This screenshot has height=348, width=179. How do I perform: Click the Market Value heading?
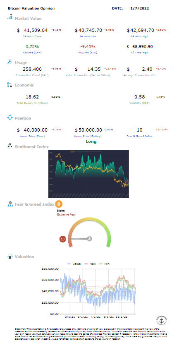pyautogui.click(x=28, y=19)
